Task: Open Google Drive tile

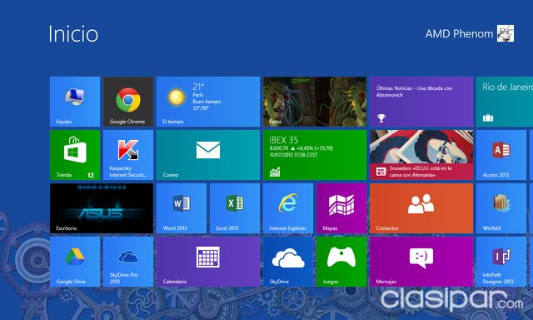Action: [75, 262]
